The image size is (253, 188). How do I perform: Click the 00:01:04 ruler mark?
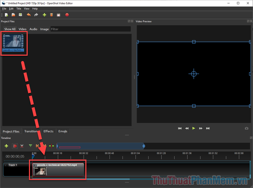point(135,153)
